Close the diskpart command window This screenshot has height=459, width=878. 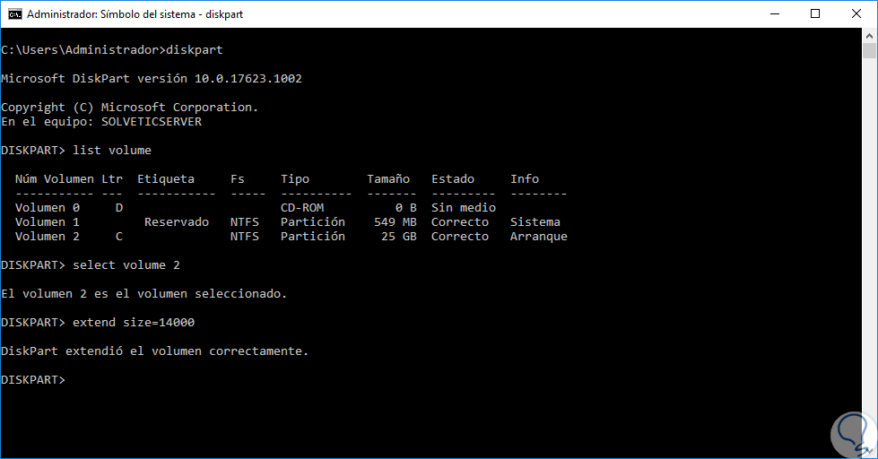click(x=856, y=13)
